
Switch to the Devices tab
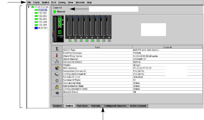[x=58, y=106]
